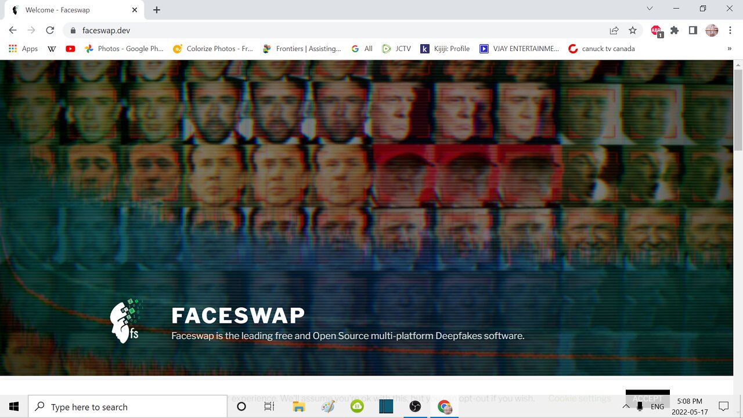
Task: Open the ABP ad blocker extension
Action: tap(657, 31)
